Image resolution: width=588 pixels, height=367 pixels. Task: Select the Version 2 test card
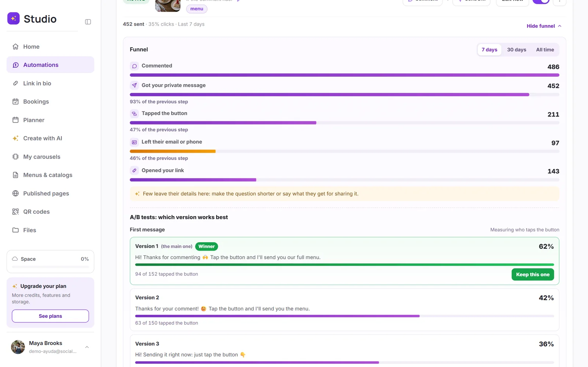344,310
